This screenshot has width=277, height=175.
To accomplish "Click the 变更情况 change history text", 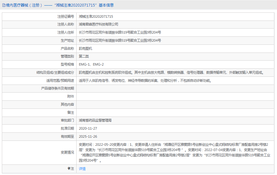I will point(175,153).
